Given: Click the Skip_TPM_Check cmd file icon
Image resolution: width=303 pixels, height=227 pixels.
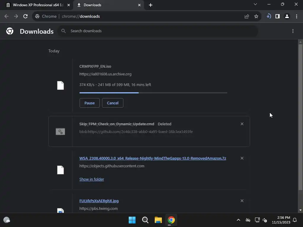Looking at the screenshot, I should tap(60, 132).
